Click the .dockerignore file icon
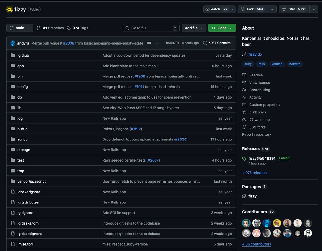322x251 pixels. tap(13, 192)
